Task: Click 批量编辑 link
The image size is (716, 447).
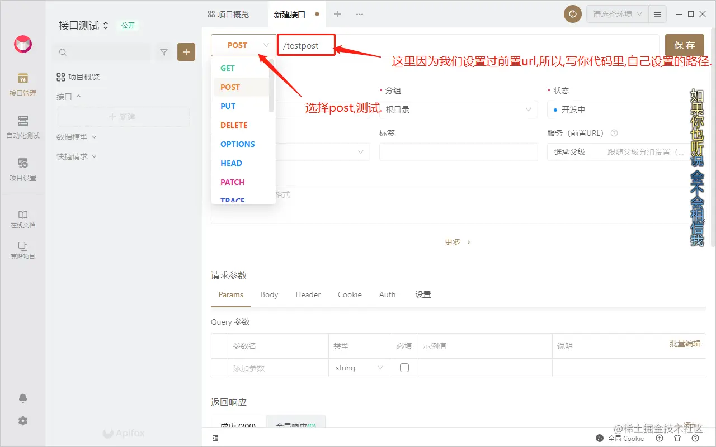Action: click(685, 344)
